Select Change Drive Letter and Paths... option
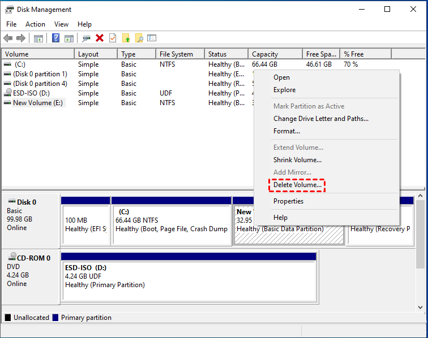Screen dimensions: 428x338 pyautogui.click(x=320, y=119)
